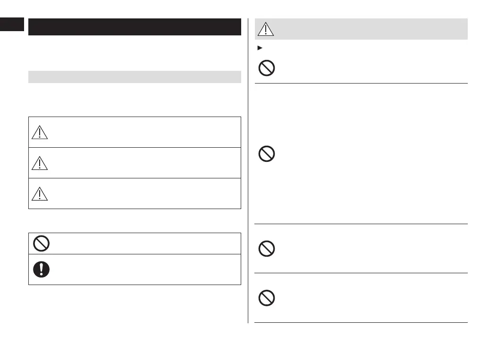Image resolution: width=497 pixels, height=353 pixels.
Task: Click the third prohibition icon in the right column
Action: click(x=267, y=248)
